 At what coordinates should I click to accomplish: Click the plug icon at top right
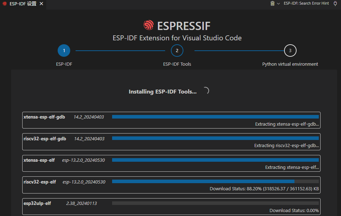335,4
